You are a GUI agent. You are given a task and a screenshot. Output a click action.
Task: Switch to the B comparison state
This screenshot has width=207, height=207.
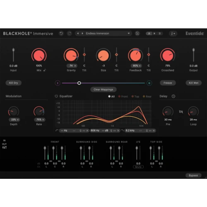(160, 34)
